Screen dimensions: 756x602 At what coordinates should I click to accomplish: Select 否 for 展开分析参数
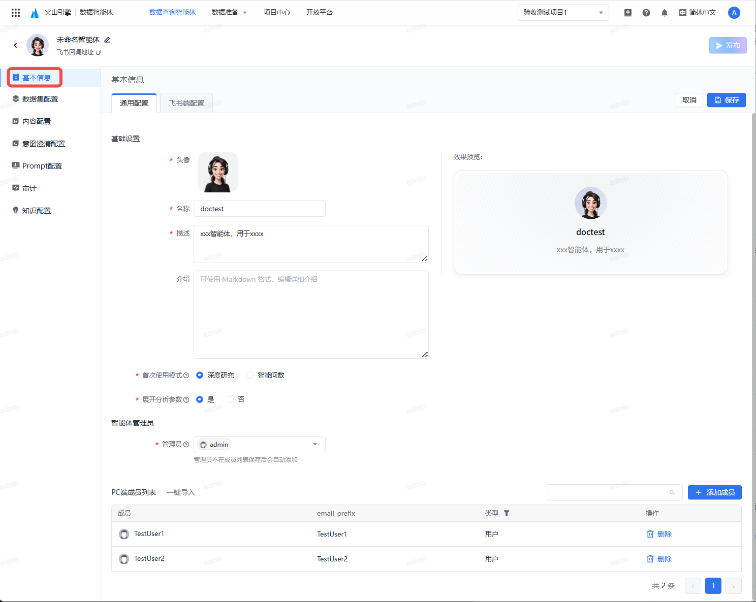(x=230, y=399)
